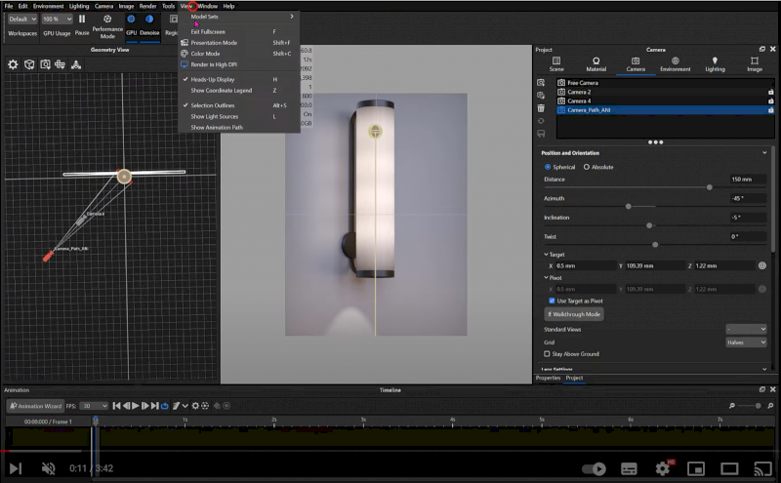This screenshot has width=781, height=483.
Task: Toggle the Denoise toolbar button
Action: pyautogui.click(x=149, y=20)
